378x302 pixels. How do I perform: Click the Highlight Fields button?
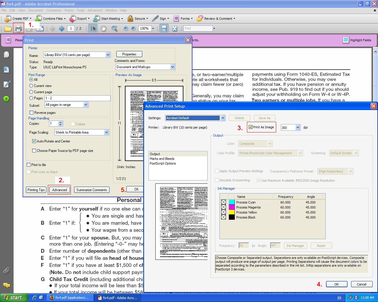coord(357,40)
